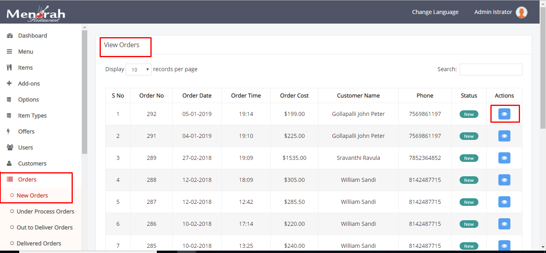Screen dimensions: 546x253
Task: Click the admin profile avatar
Action: 521,12
